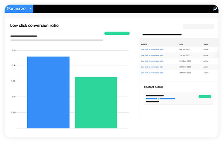
Task: Open the Partnerize dropdown arrow
Action: [31, 9]
